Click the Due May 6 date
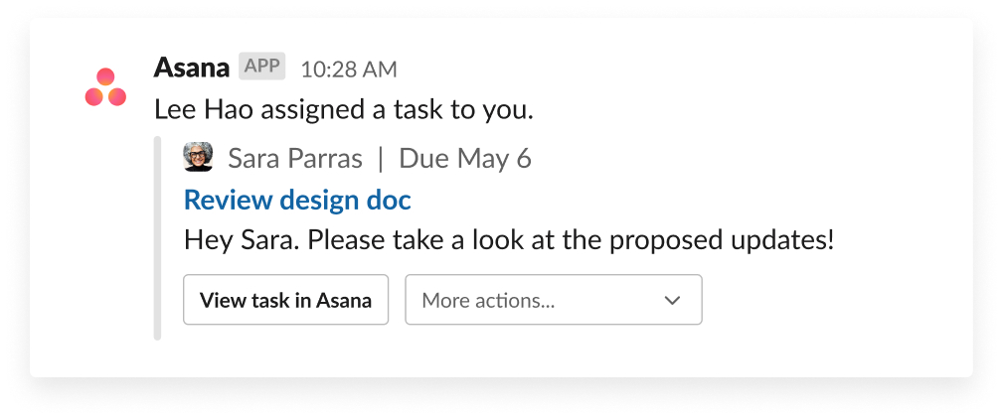Image resolution: width=1003 pixels, height=419 pixels. coord(464,159)
